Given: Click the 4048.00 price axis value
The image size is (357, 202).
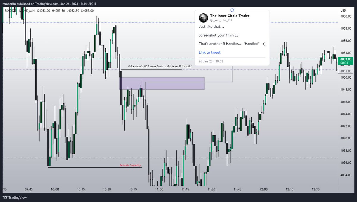Looking at the screenshot, I should click(x=346, y=90).
